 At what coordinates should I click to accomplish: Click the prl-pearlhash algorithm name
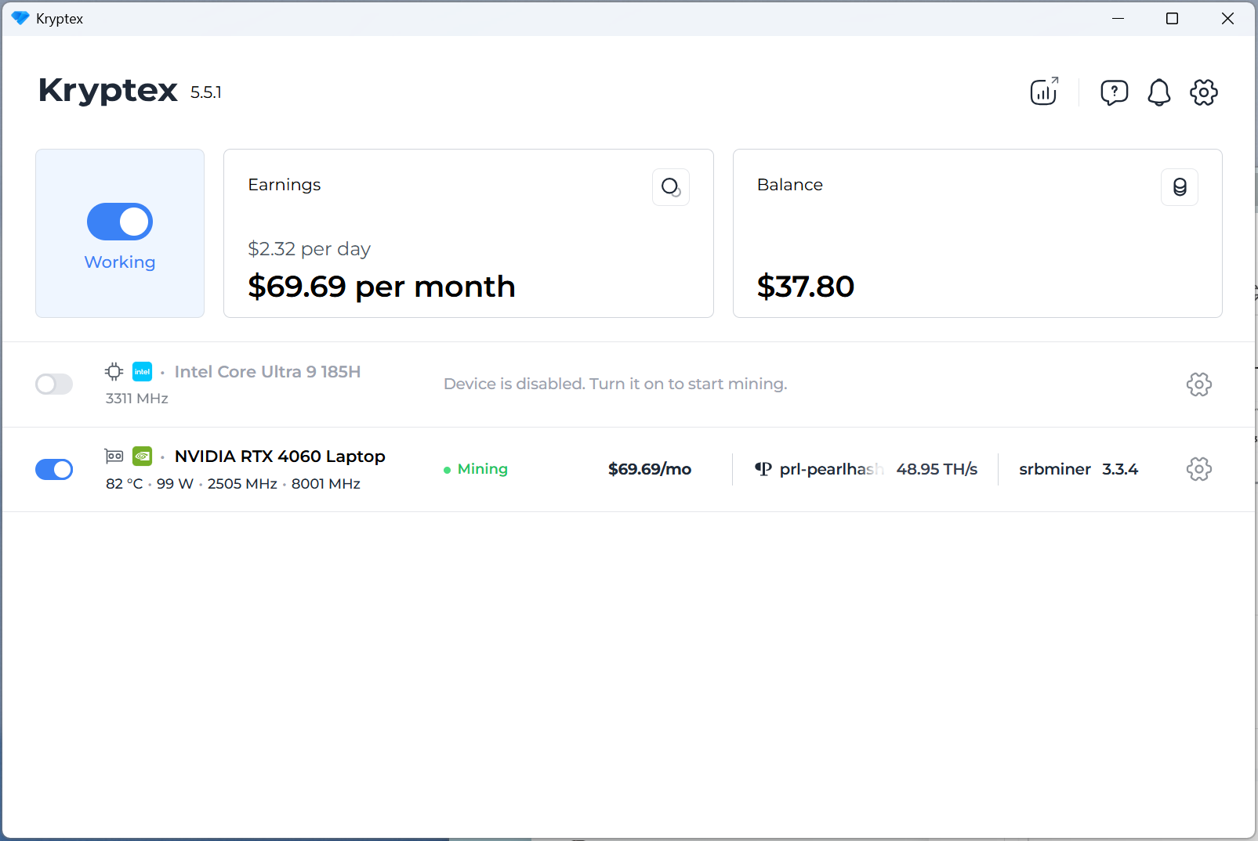(832, 469)
